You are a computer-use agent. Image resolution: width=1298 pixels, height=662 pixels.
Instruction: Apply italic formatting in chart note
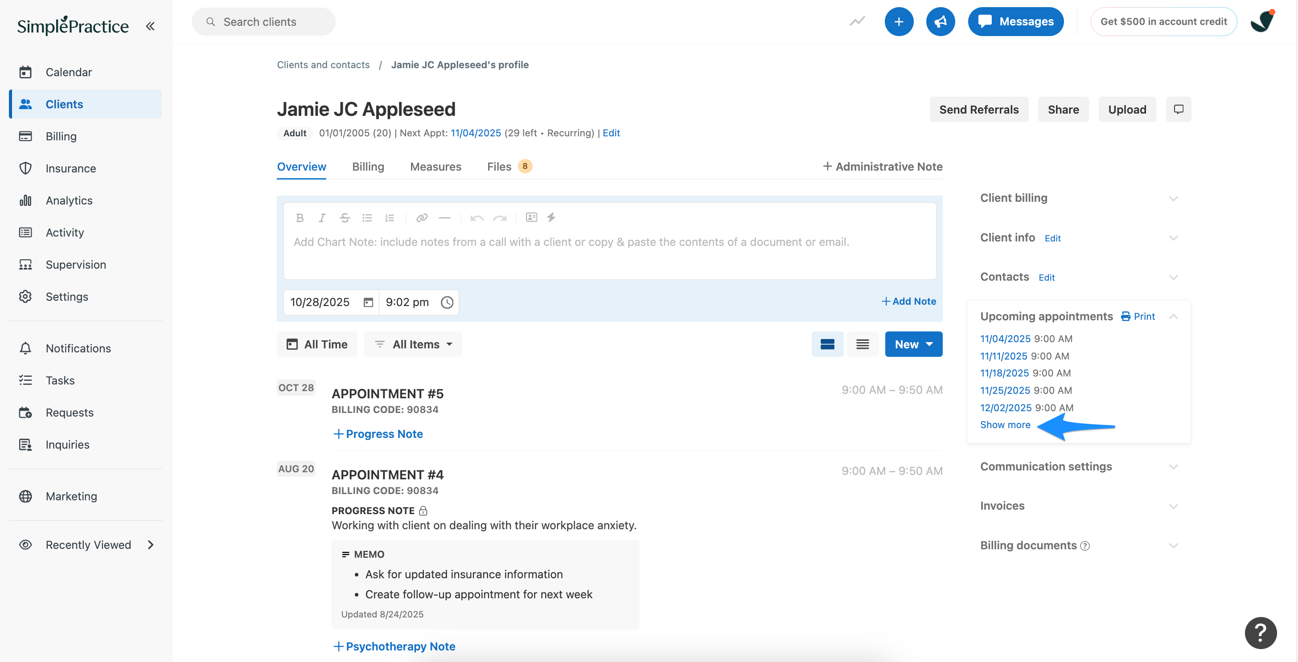322,217
